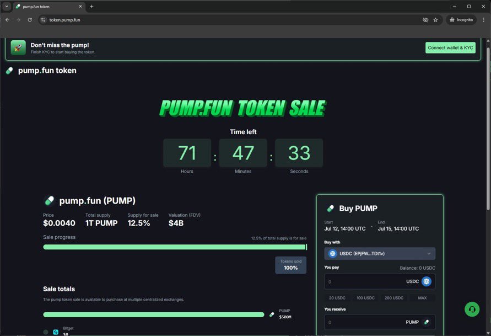
Task: Click Connect wallet & KYC button
Action: tap(450, 47)
